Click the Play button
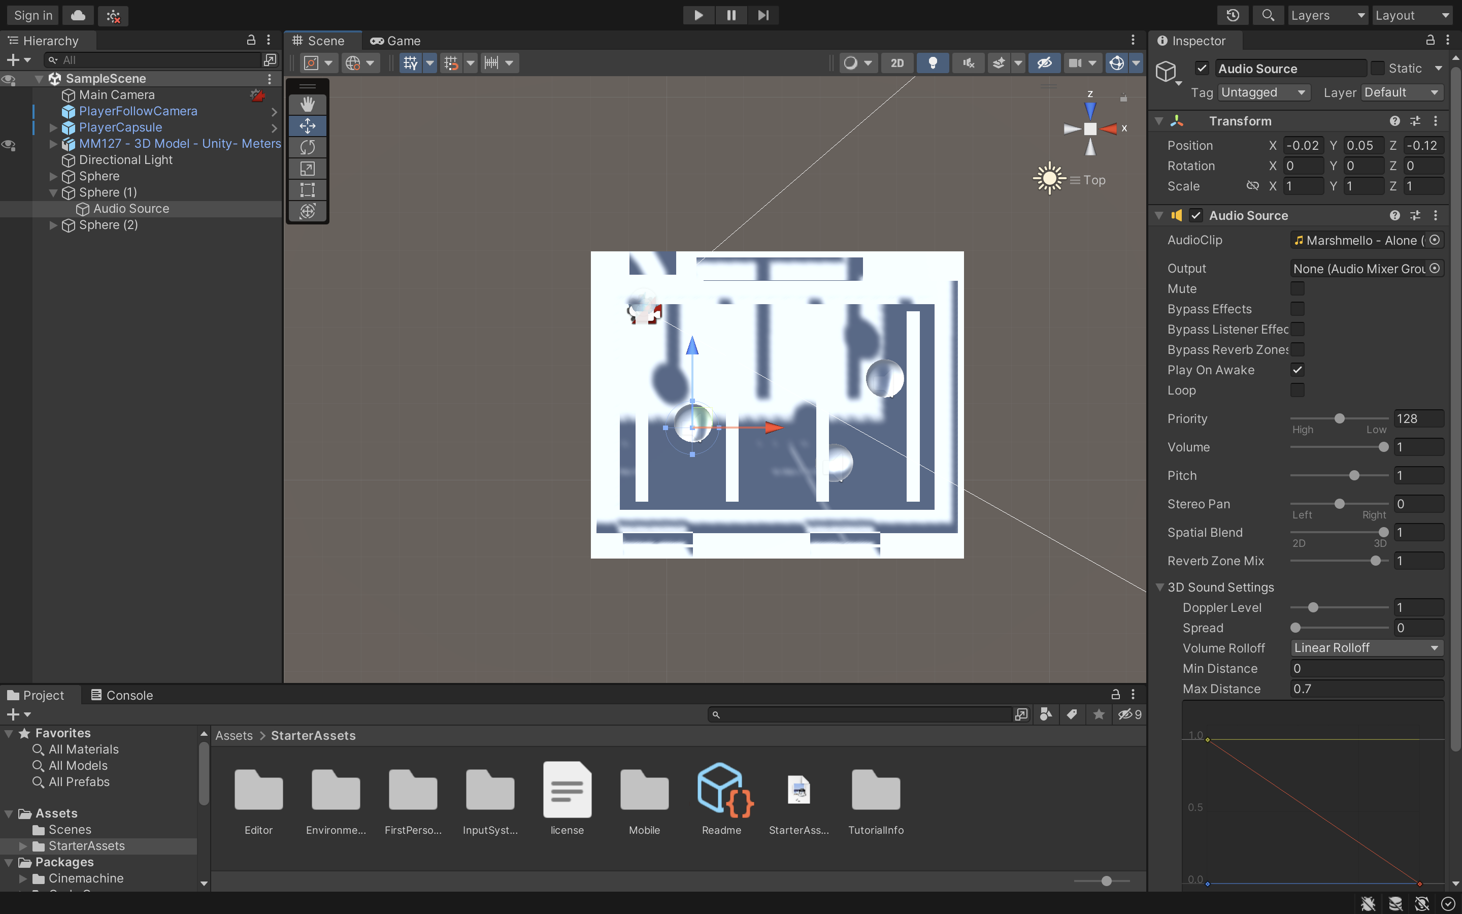 [x=699, y=15]
